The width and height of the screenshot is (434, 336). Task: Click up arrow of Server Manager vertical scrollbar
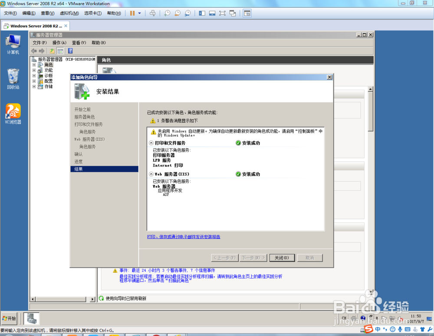pos(371,89)
